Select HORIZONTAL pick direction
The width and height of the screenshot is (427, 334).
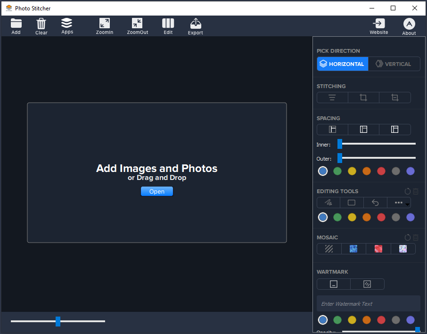point(343,64)
